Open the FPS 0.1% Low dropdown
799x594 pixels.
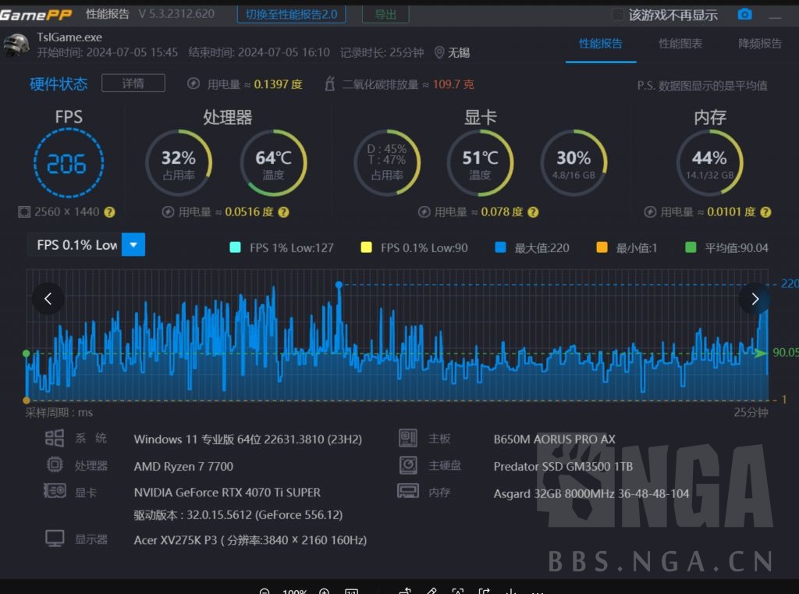[x=133, y=244]
